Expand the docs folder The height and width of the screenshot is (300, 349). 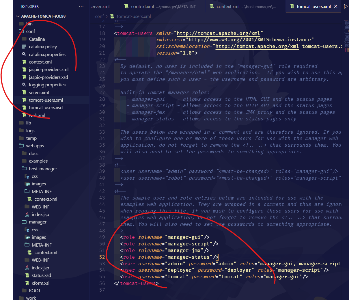[33, 153]
